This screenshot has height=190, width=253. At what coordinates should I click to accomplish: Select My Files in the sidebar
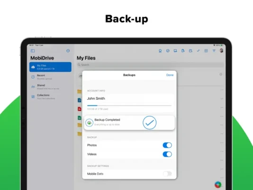50,67
